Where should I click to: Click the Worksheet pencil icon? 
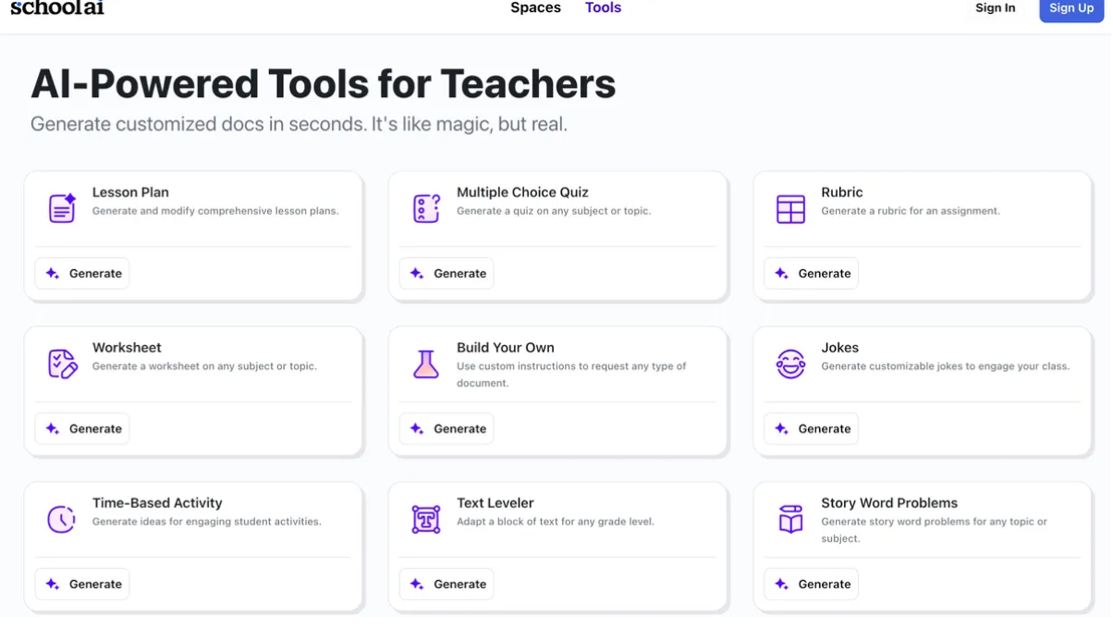click(x=62, y=364)
